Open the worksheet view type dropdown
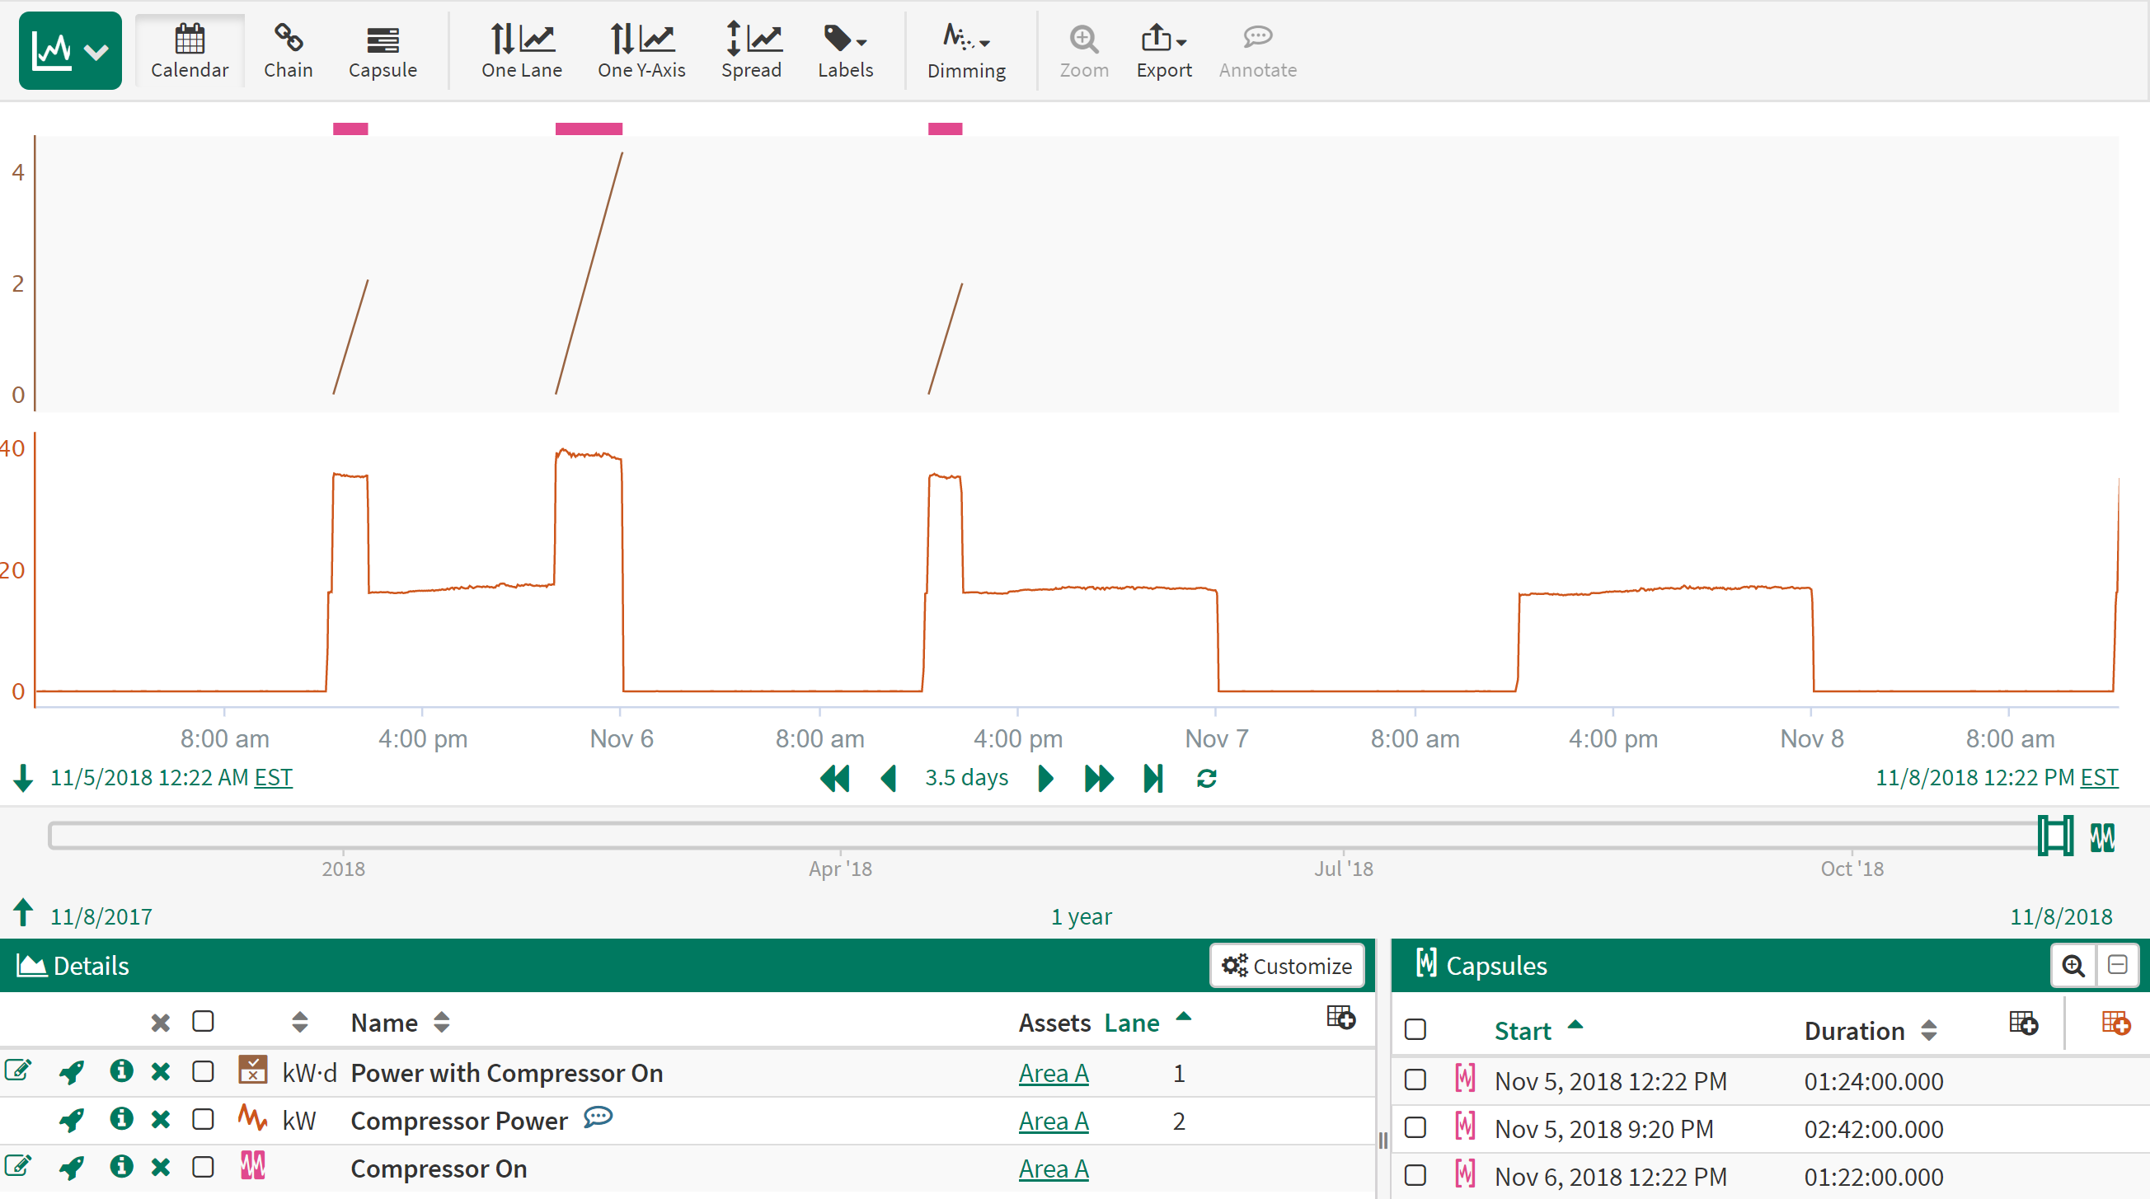The height and width of the screenshot is (1199, 2150). point(94,50)
